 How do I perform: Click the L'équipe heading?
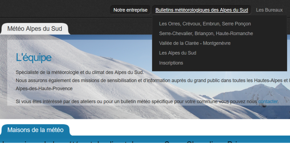click(x=34, y=58)
